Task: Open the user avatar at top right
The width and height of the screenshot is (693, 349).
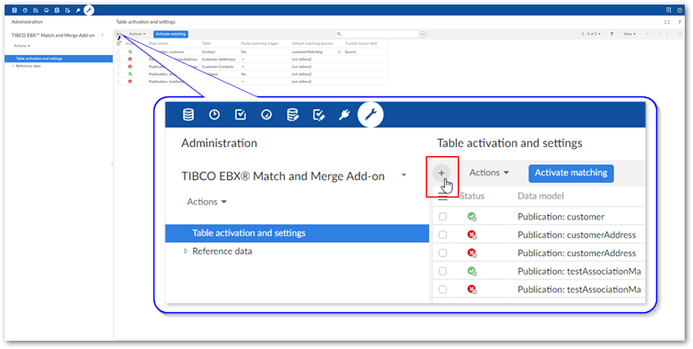Action: [680, 10]
